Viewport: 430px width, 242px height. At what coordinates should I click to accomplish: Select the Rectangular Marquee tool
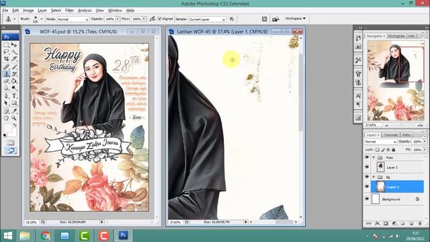(x=6, y=45)
